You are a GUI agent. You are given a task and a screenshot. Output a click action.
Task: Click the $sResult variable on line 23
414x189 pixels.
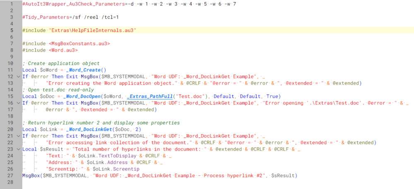[x=51, y=149]
